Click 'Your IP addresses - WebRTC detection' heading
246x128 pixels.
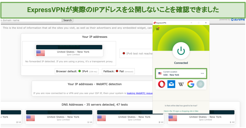tap(95, 84)
